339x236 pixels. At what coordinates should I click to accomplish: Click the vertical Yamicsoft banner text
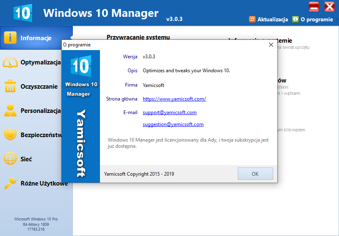click(81, 143)
